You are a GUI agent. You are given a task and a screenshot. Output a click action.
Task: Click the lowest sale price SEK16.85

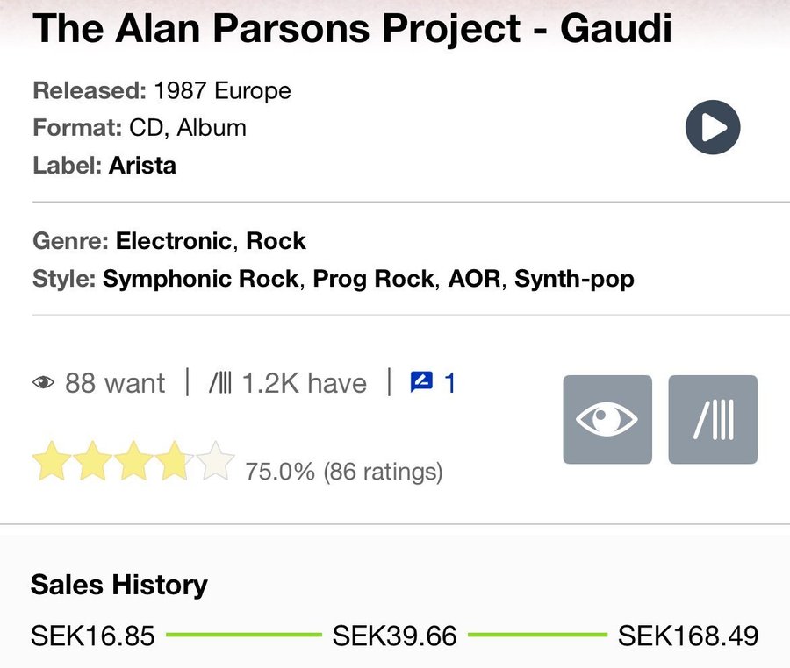point(93,636)
